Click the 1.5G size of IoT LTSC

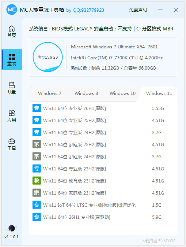click(157, 205)
